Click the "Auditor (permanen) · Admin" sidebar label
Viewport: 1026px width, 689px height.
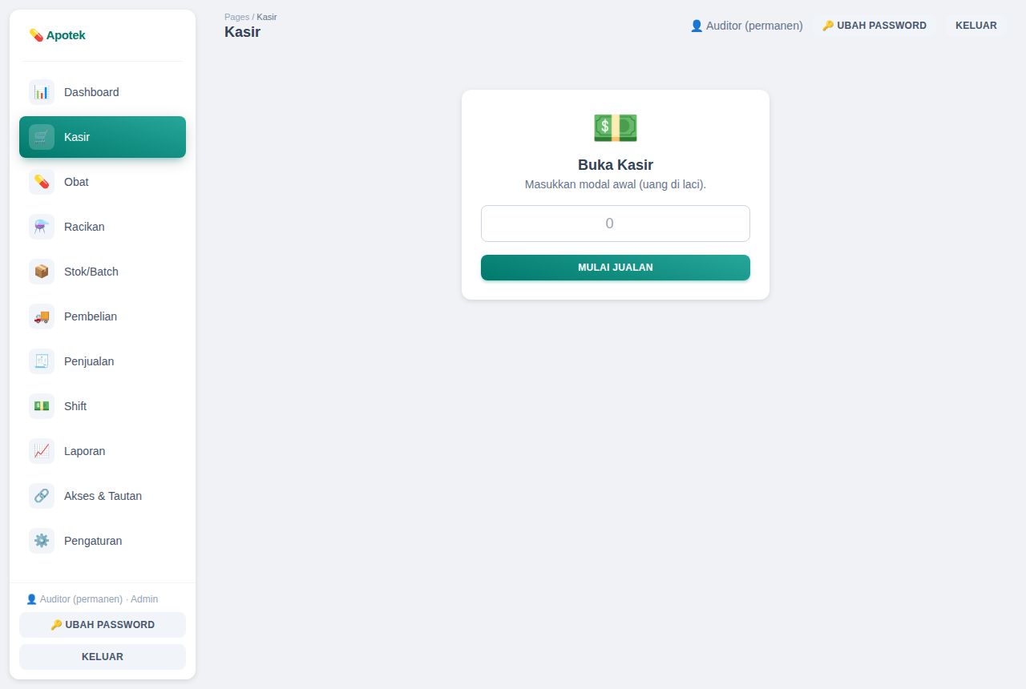click(x=92, y=599)
